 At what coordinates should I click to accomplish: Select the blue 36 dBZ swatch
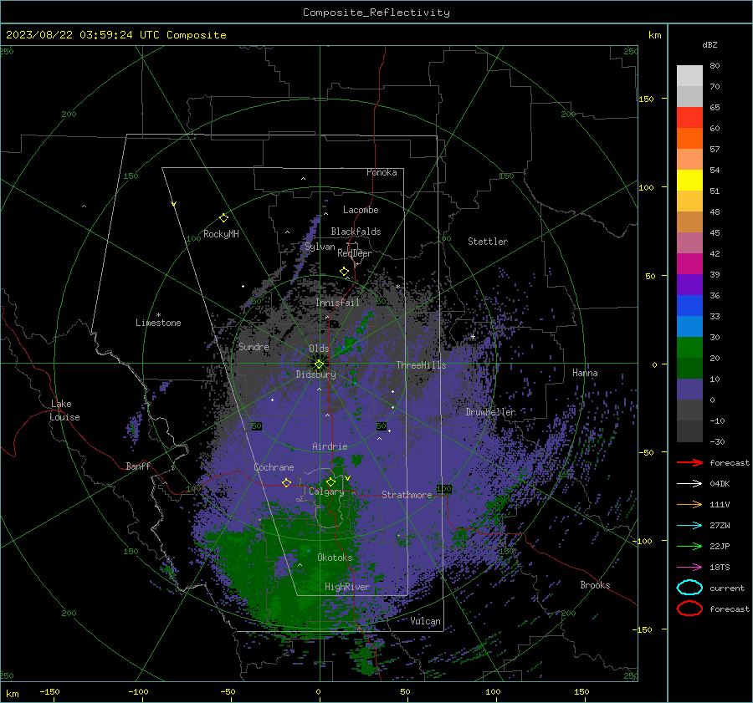point(689,305)
